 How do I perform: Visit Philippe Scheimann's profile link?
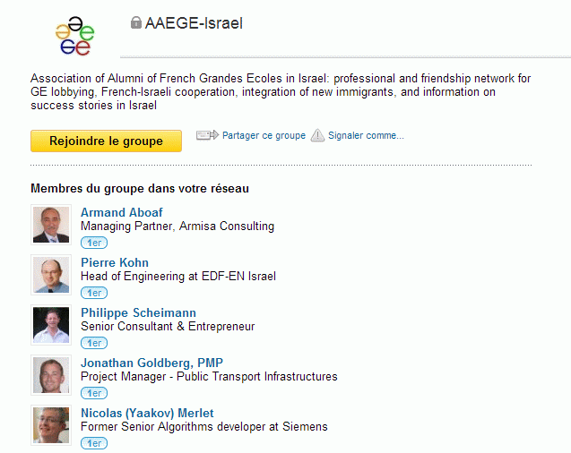(138, 312)
